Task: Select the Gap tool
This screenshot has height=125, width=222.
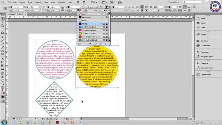Action: click(x=2, y=29)
